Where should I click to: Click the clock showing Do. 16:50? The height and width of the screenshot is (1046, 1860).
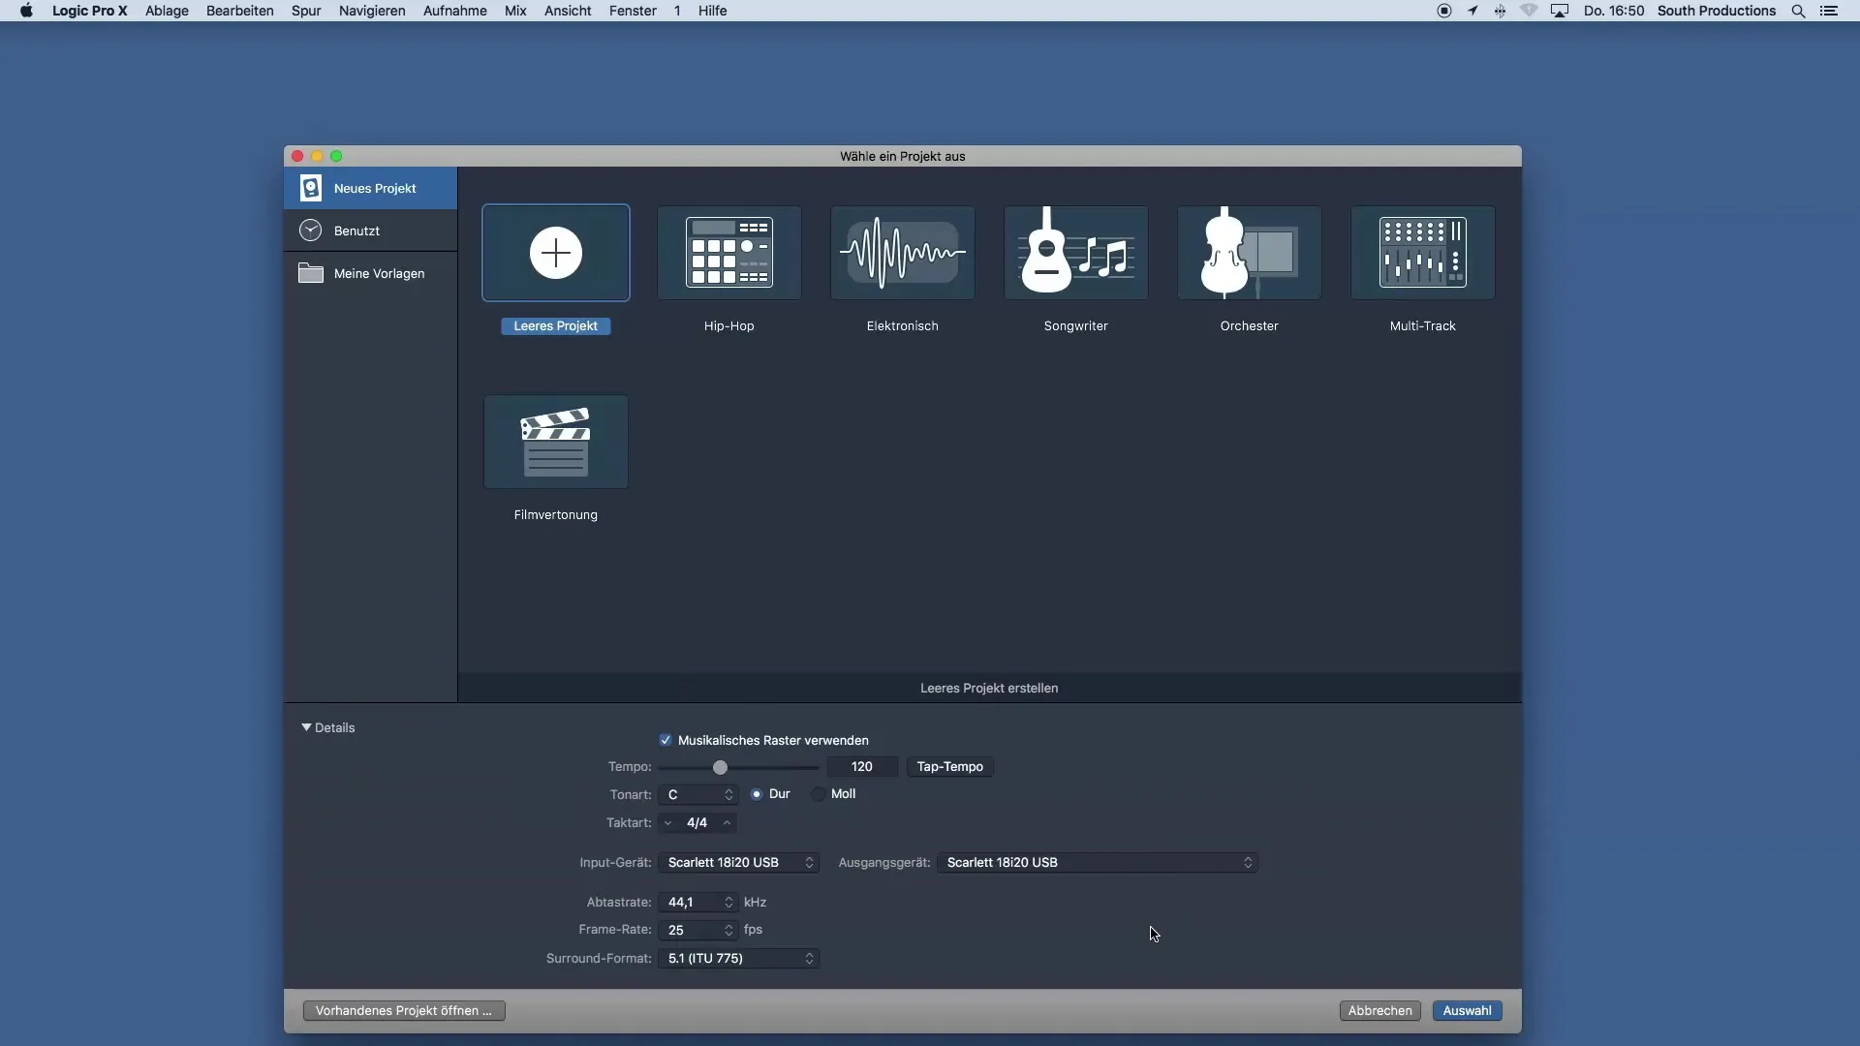point(1614,11)
